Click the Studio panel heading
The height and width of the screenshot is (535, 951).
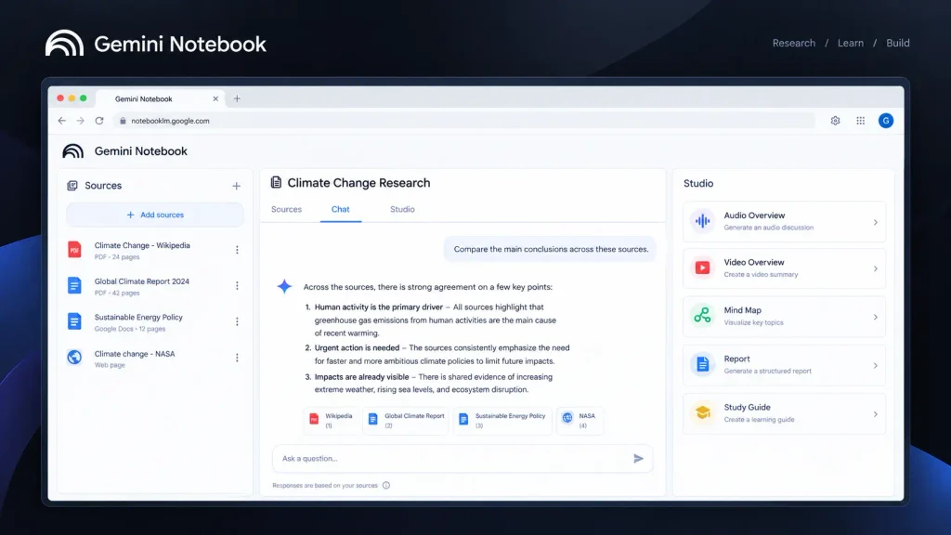tap(698, 183)
